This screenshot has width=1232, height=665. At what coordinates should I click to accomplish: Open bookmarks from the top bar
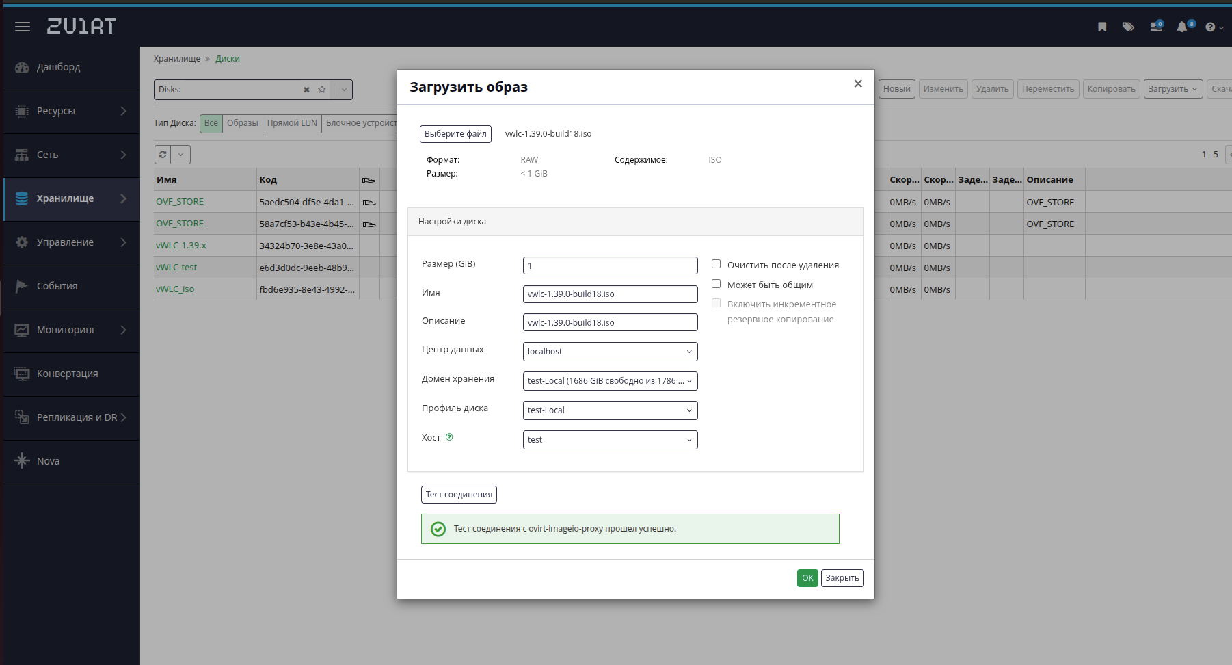point(1102,27)
